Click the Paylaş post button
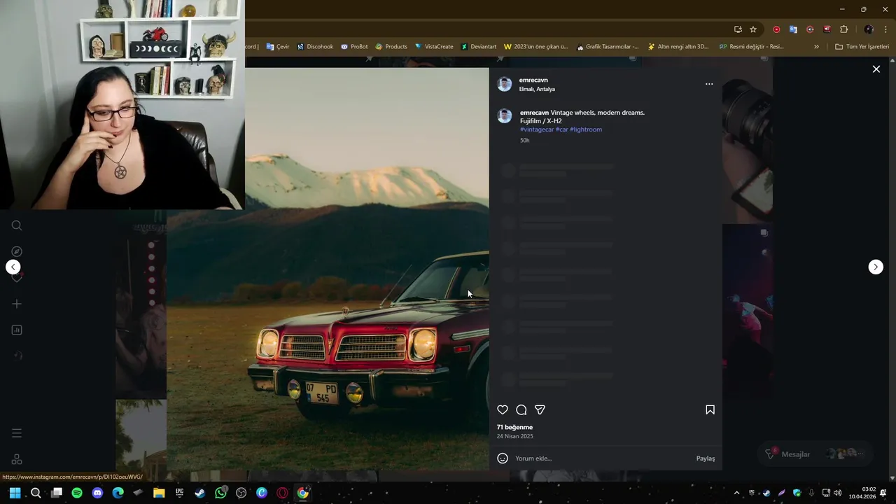Screen dimensions: 896x504 706,458
